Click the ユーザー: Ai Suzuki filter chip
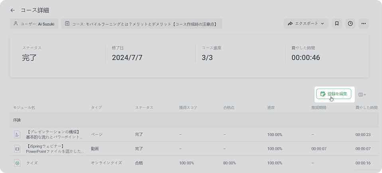The height and width of the screenshot is (173, 382). coord(34,24)
